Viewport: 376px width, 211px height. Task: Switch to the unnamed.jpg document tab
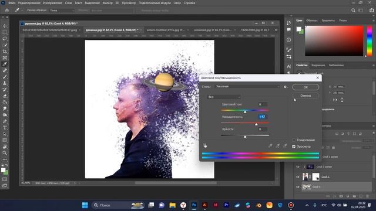(x=213, y=30)
